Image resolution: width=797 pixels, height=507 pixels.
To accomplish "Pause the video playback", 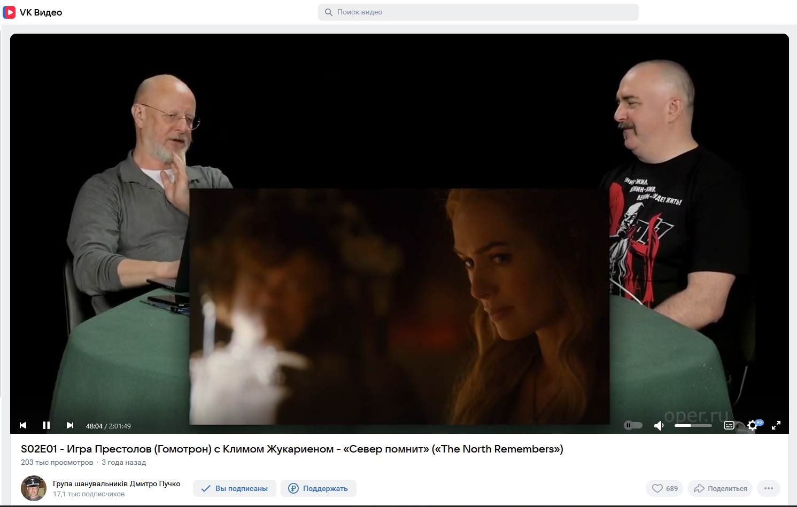I will pos(47,425).
